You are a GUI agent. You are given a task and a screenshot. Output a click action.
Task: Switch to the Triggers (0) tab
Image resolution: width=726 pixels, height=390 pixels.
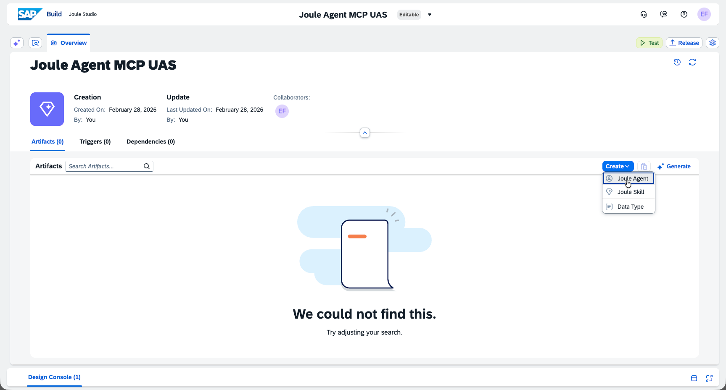click(x=95, y=141)
